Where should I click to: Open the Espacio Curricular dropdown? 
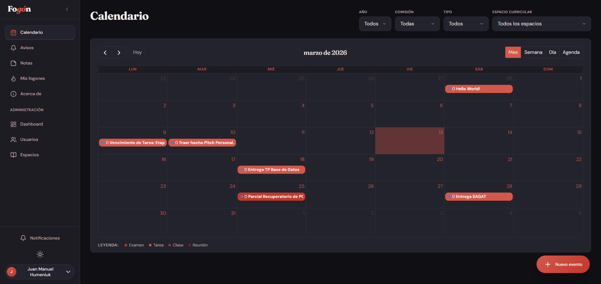[x=541, y=24]
